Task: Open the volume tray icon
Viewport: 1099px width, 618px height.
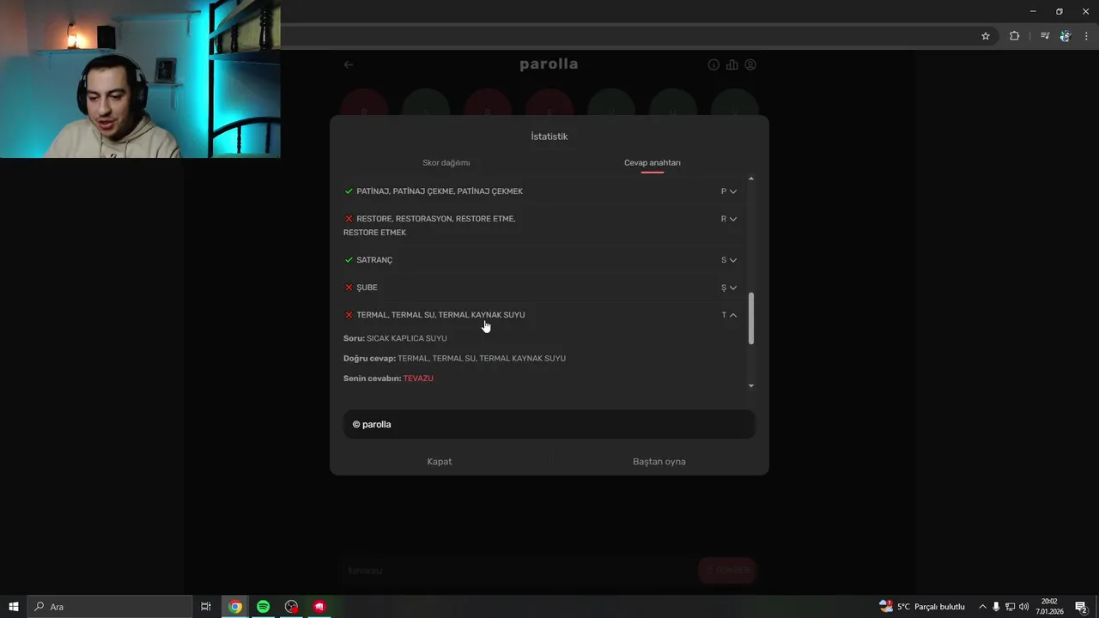Action: pos(1023,607)
